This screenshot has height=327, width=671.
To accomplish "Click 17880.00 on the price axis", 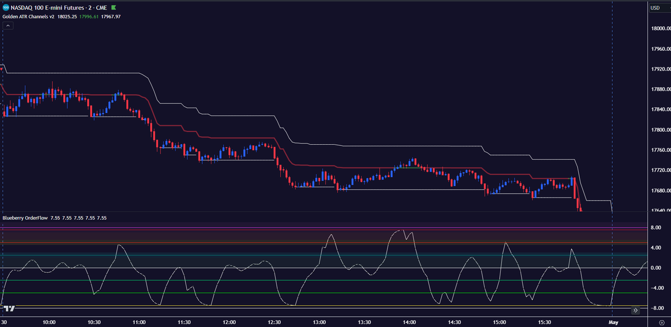I will point(660,89).
